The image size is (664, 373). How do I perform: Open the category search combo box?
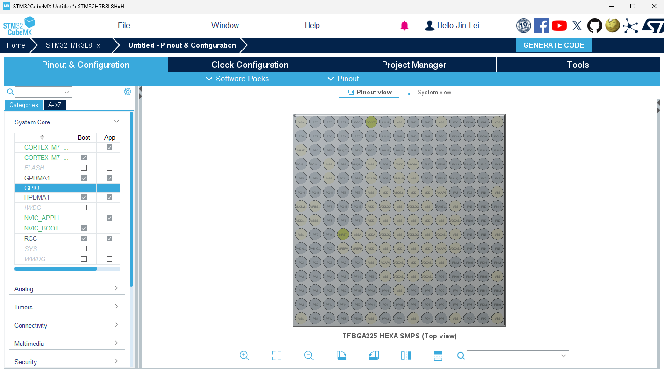point(43,92)
